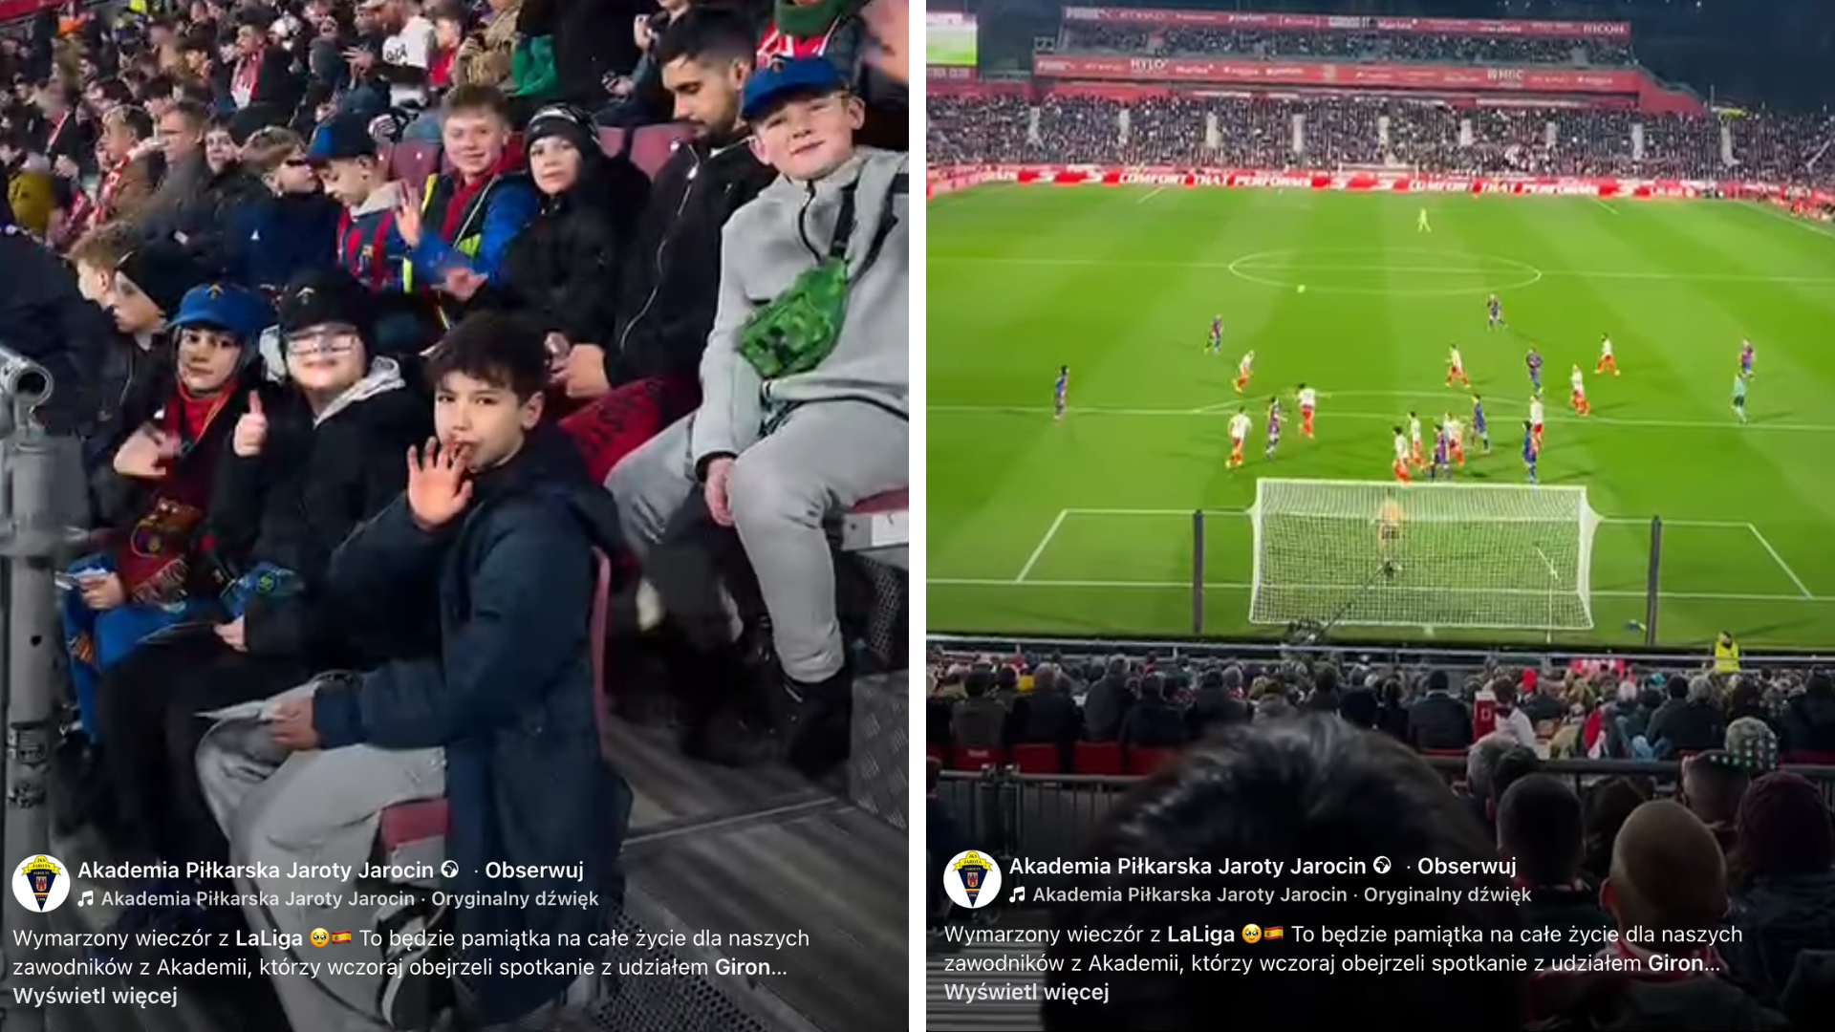Tap the music note icon on the pitch reel
The width and height of the screenshot is (1835, 1032).
pos(1017,895)
